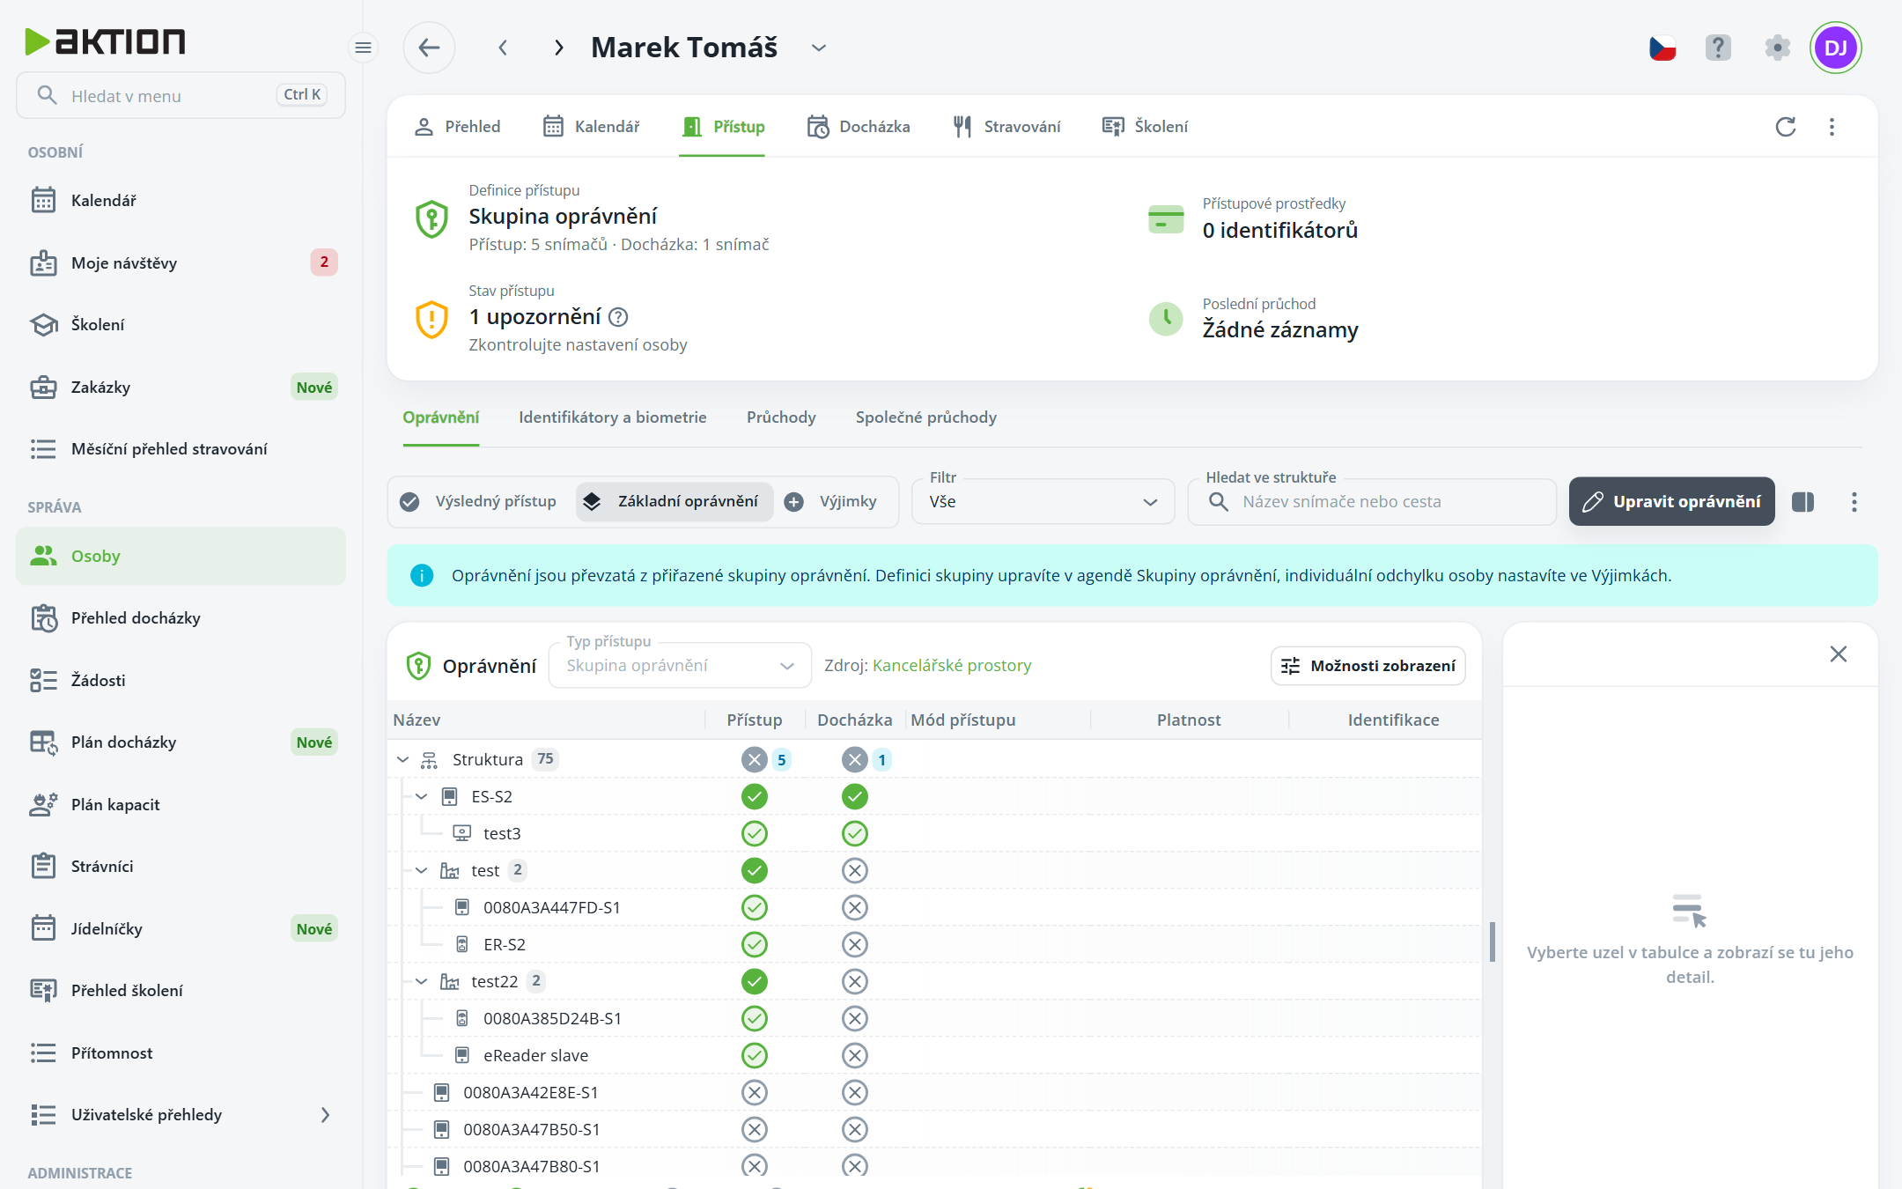Viewport: 1902px width, 1189px height.
Task: Focus the 'Hledat v menu' search field
Action: tap(181, 96)
